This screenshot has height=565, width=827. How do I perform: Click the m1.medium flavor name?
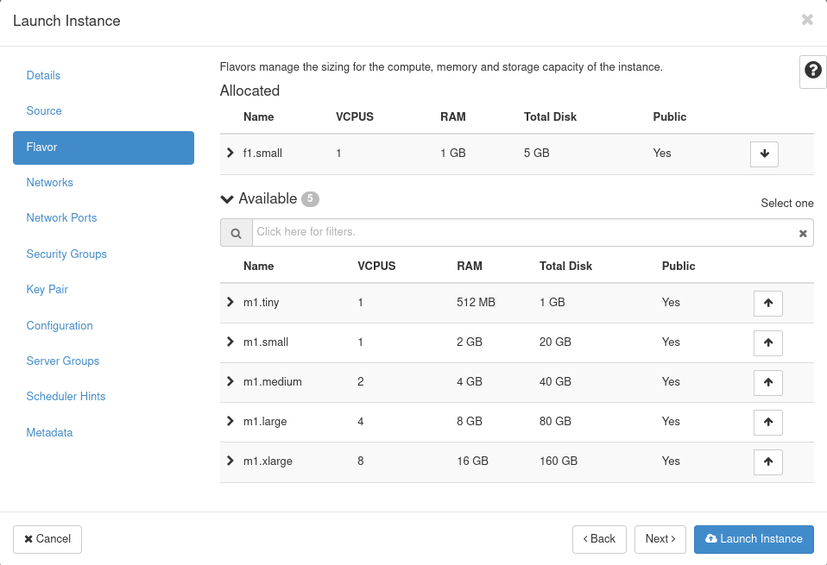coord(273,381)
